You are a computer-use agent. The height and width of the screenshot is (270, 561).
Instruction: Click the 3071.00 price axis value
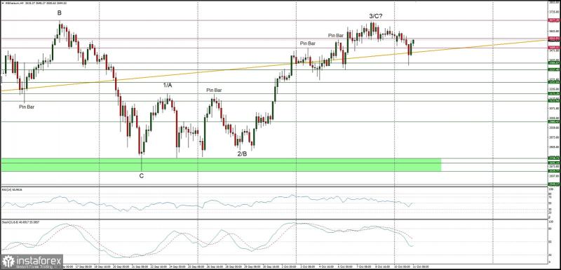click(554, 109)
